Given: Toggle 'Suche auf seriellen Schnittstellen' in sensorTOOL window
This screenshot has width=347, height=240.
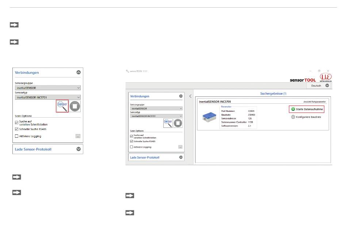Looking at the screenshot, I should pos(131,136).
